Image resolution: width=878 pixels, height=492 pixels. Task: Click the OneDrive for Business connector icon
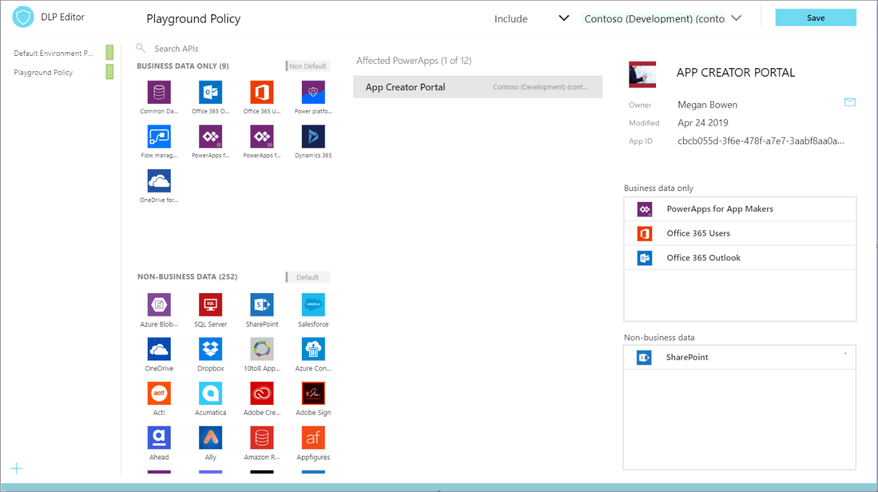pos(159,181)
